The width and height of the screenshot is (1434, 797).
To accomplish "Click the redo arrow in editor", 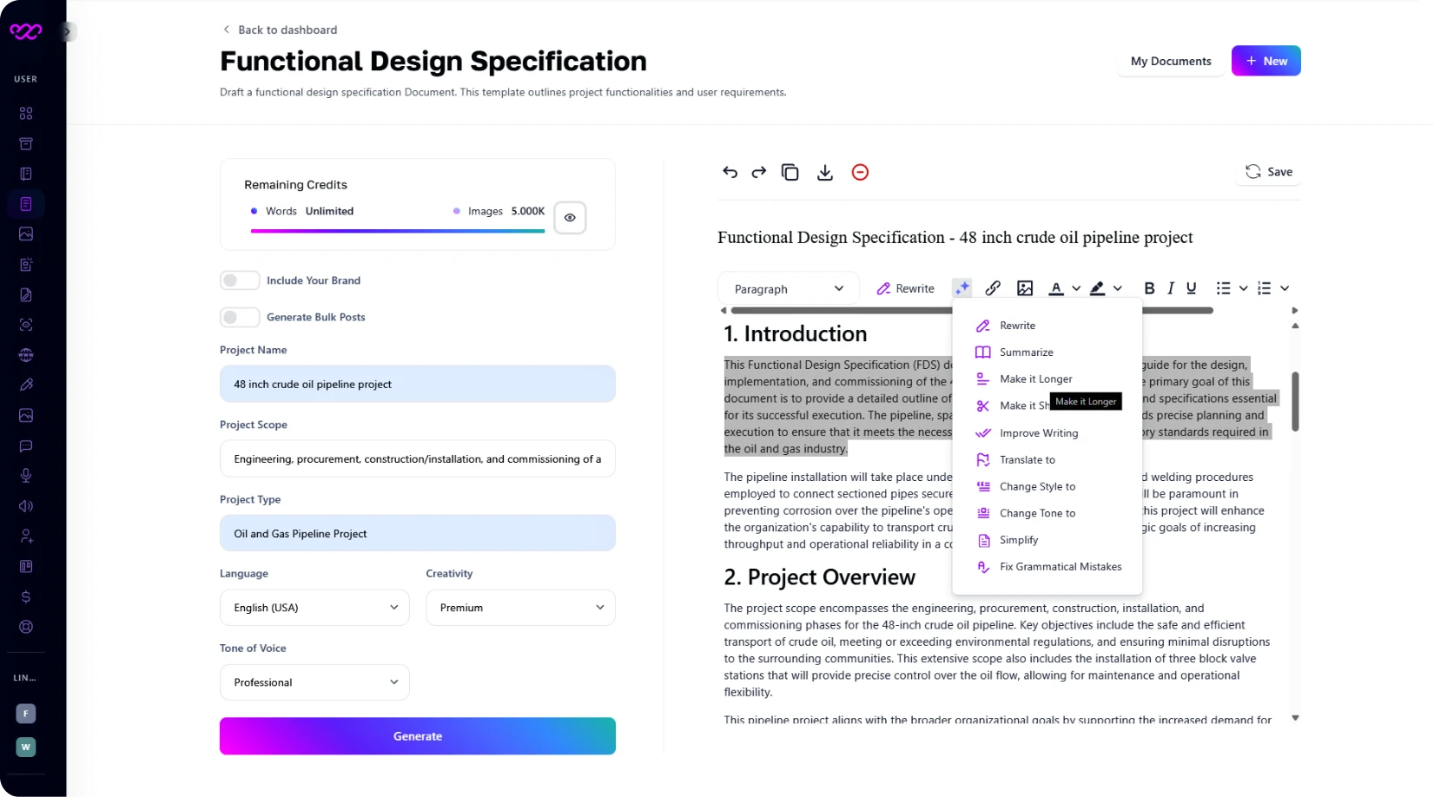I will tap(759, 172).
